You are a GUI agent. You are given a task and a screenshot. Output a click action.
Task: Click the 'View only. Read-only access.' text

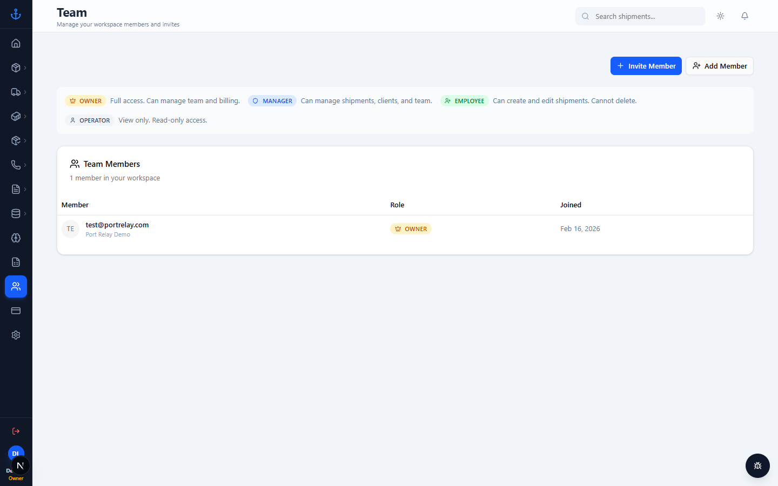point(163,120)
